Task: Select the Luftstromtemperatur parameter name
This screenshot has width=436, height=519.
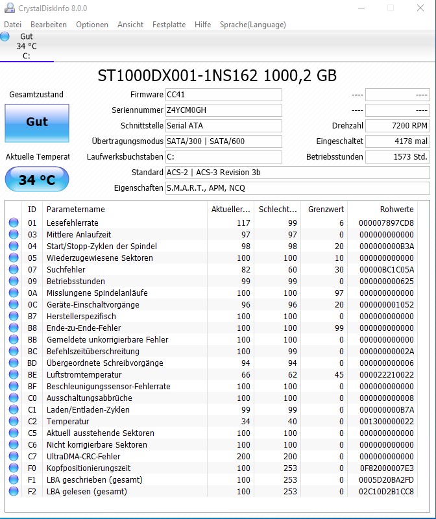Action: tap(84, 375)
